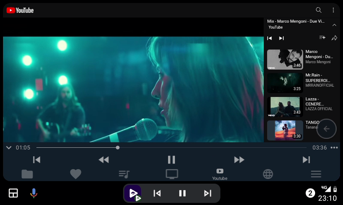Open TANGO Tananai video thumbnail
The width and height of the screenshot is (343, 205).
pyautogui.click(x=285, y=130)
